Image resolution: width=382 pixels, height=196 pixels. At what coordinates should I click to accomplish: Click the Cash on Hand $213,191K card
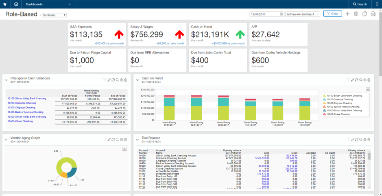(x=218, y=34)
